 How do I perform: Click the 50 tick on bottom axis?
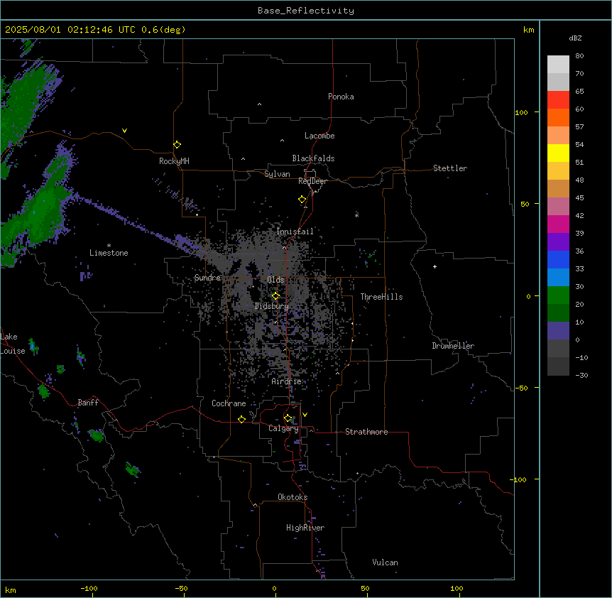click(x=365, y=589)
